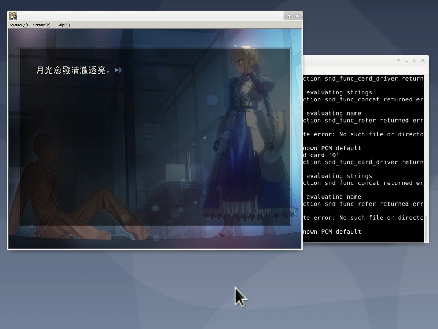Open the Help(H) menu
This screenshot has height=329, width=438.
point(63,25)
